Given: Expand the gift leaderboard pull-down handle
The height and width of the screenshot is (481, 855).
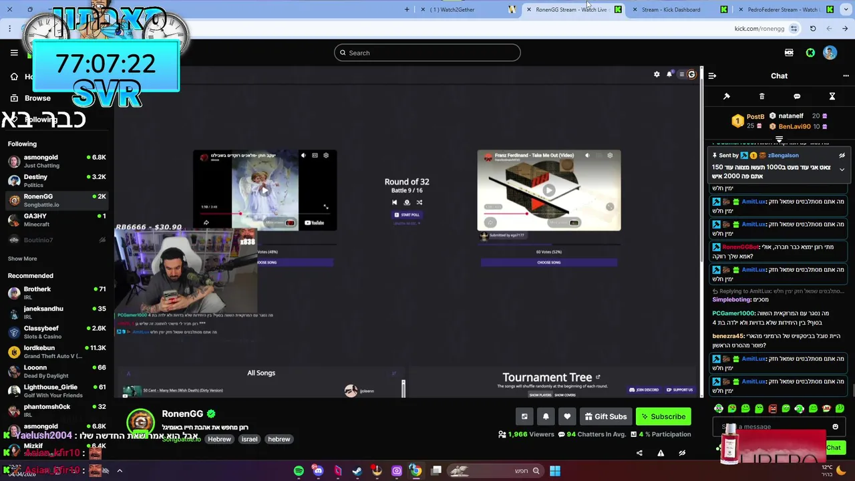Looking at the screenshot, I should click(779, 140).
